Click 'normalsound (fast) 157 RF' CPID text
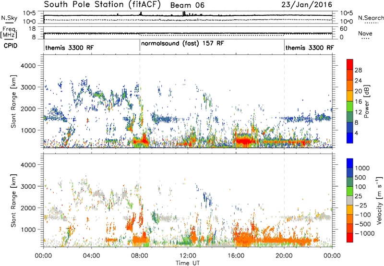This screenshot has height=266, width=384. [182, 44]
